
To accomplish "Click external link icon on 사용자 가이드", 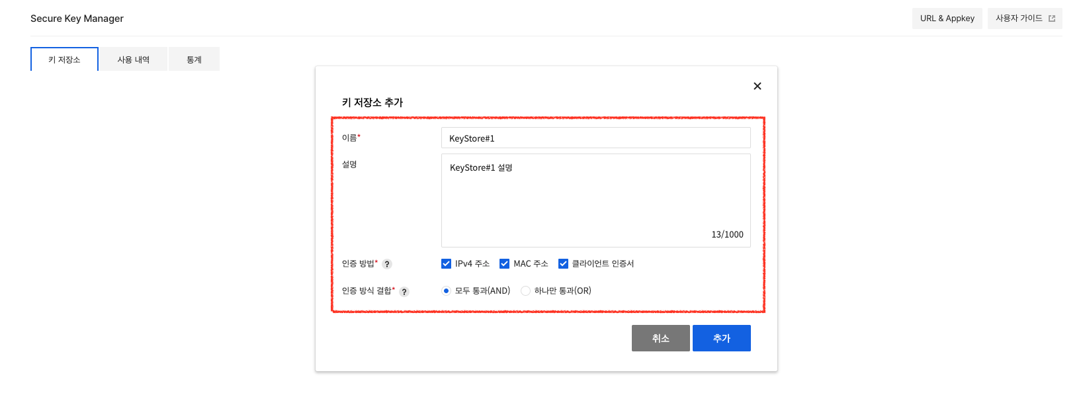I will tap(1052, 19).
